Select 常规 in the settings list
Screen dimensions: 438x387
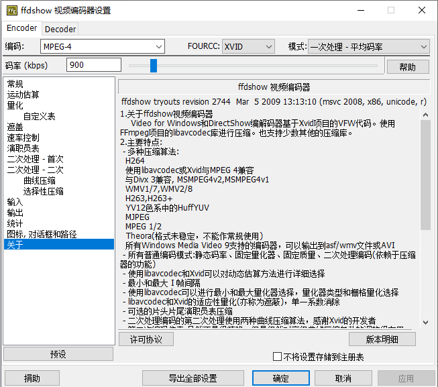[x=15, y=84]
